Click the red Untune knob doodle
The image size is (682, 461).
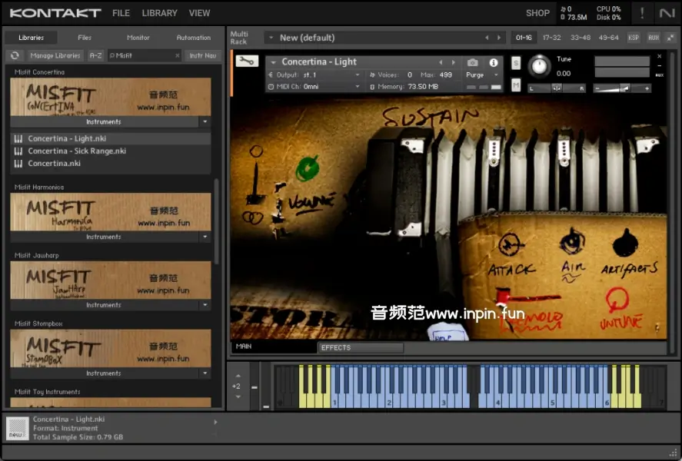617,300
